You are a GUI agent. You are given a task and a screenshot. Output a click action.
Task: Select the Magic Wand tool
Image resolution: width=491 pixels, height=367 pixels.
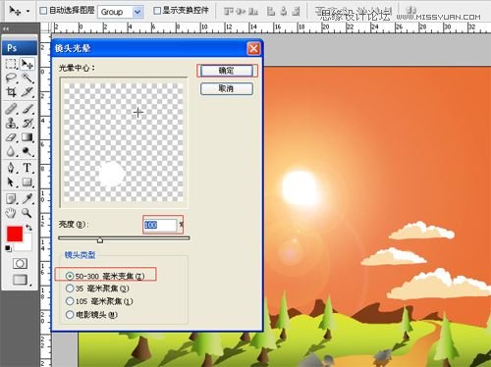27,78
